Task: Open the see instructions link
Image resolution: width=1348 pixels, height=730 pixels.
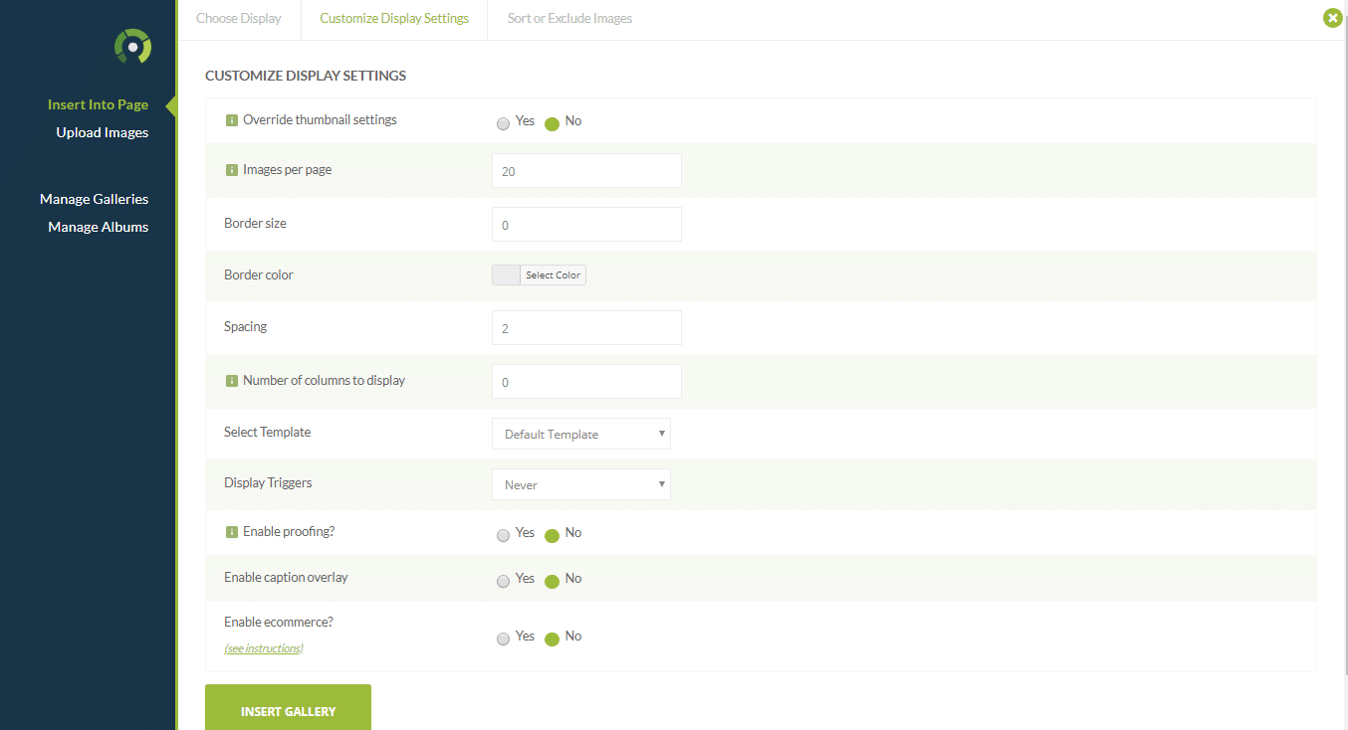Action: 264,648
